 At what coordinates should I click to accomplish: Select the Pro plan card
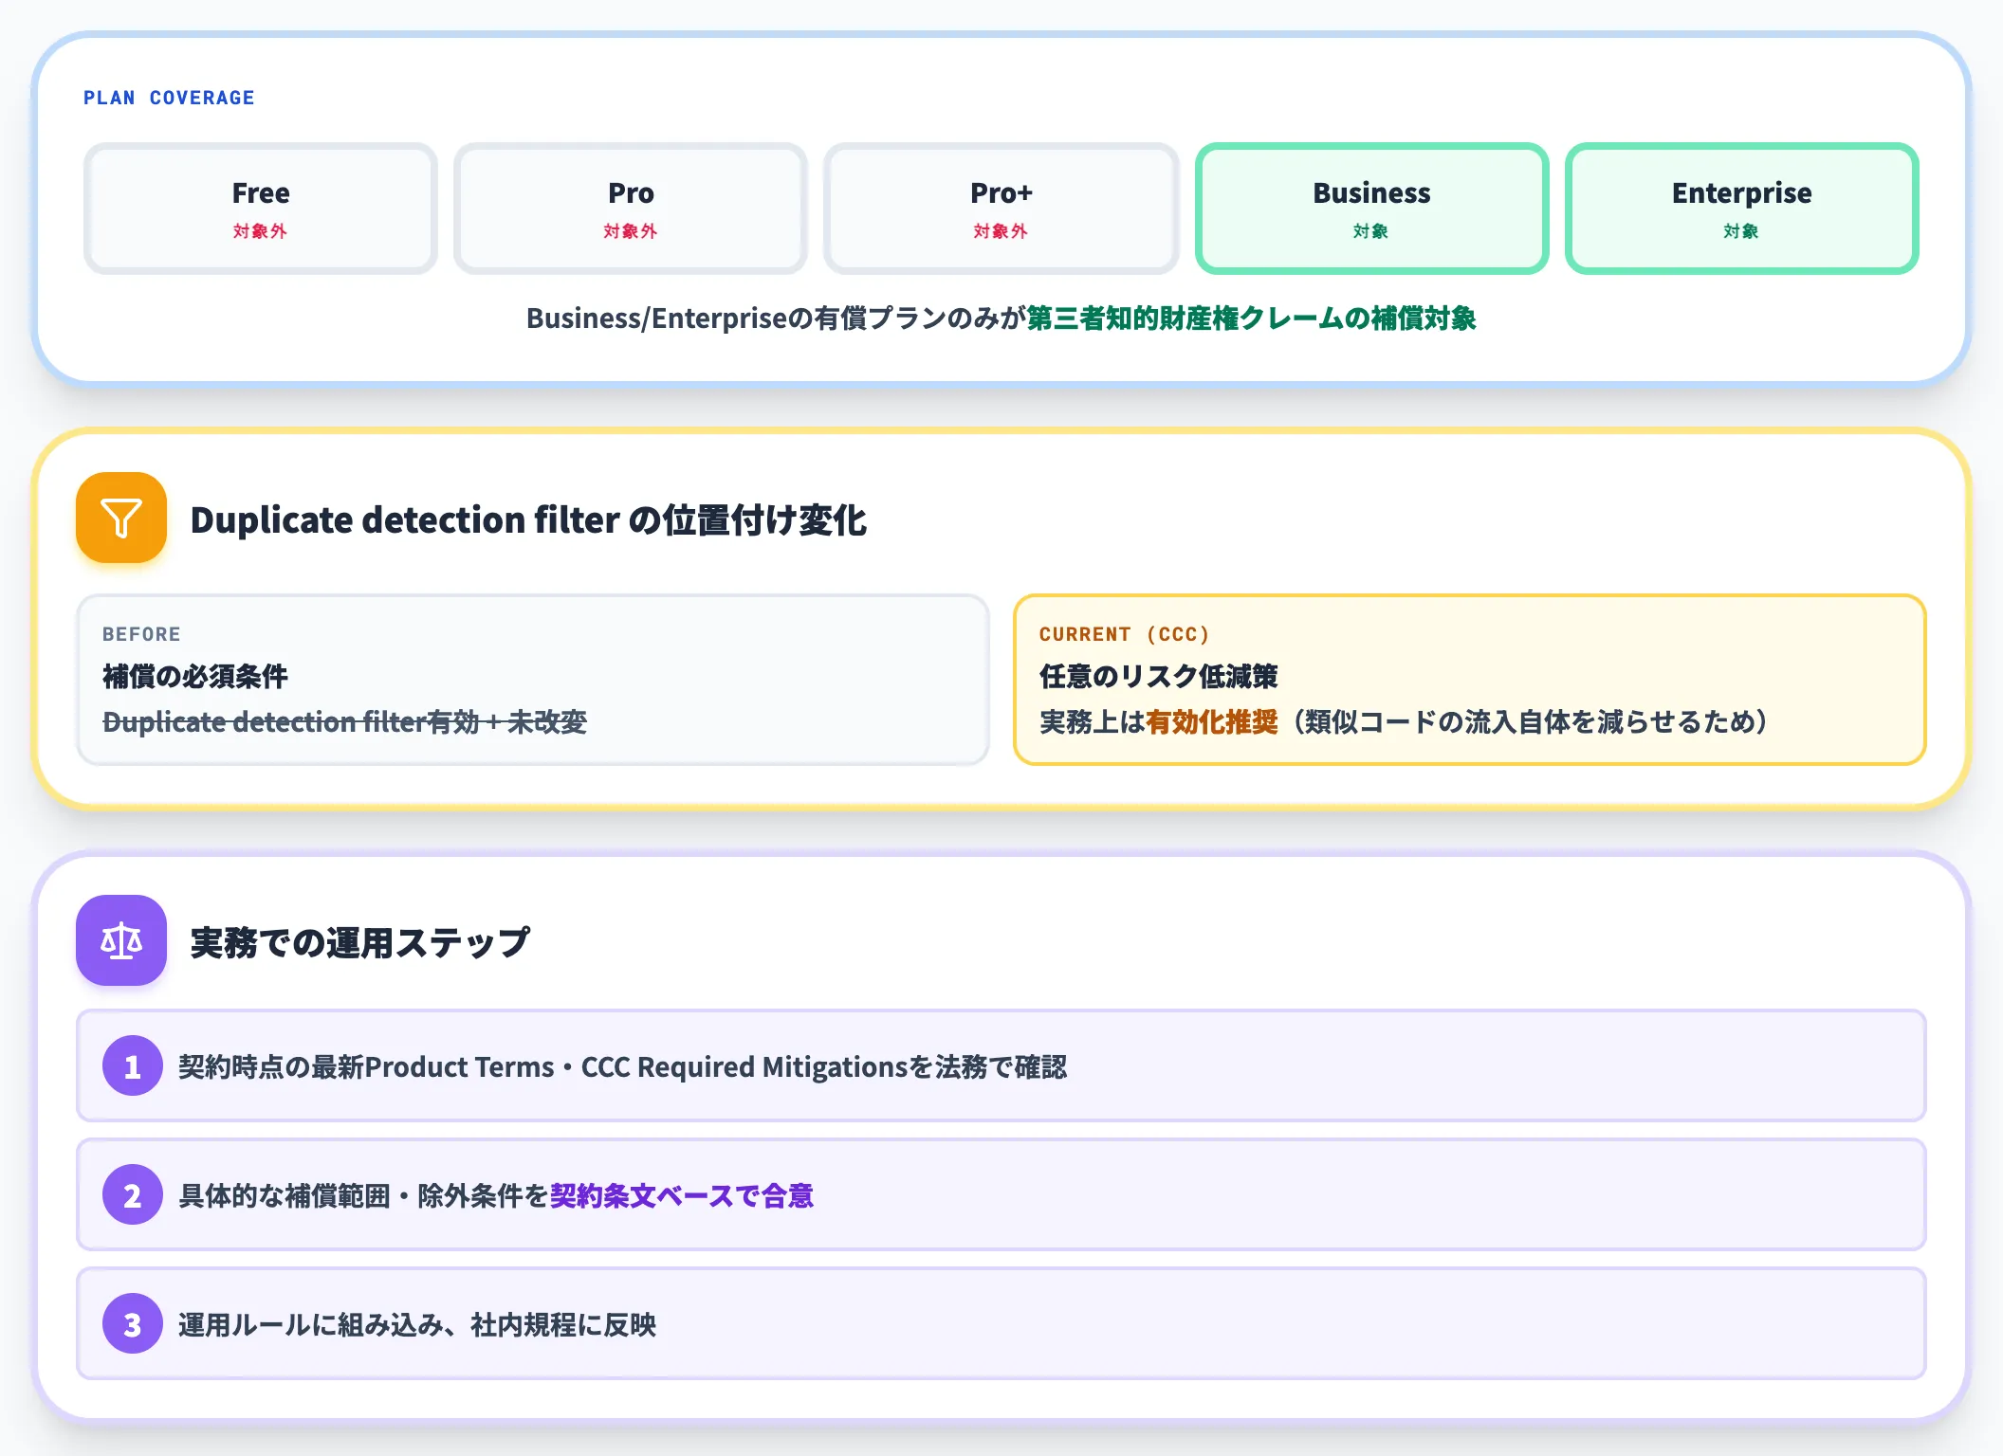click(631, 209)
